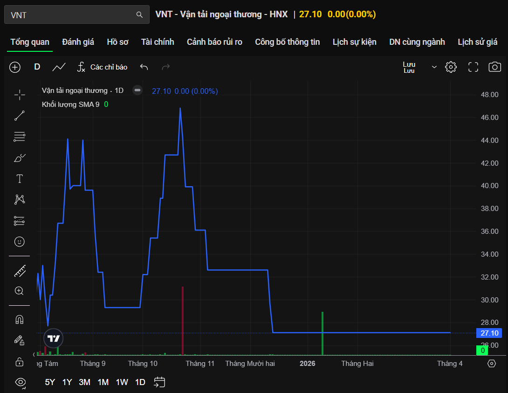
Task: Open the brush drawing tool
Action: pos(20,158)
